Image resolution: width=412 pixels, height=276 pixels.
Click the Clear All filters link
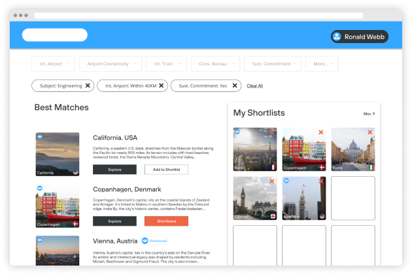pos(254,85)
